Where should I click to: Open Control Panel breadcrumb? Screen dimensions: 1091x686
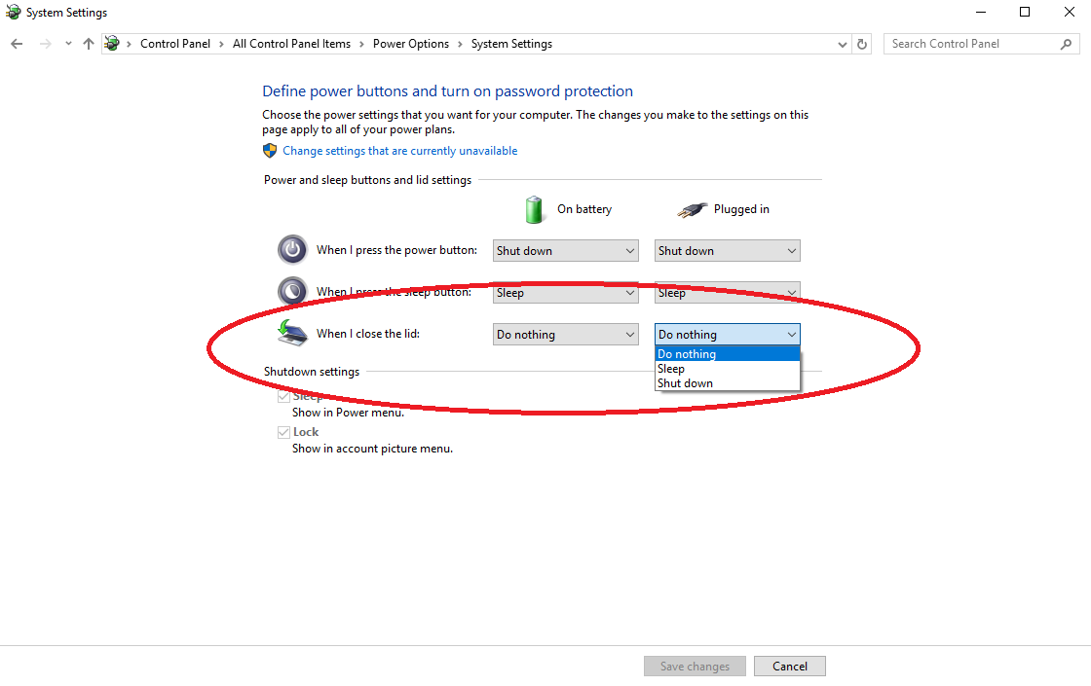coord(175,44)
